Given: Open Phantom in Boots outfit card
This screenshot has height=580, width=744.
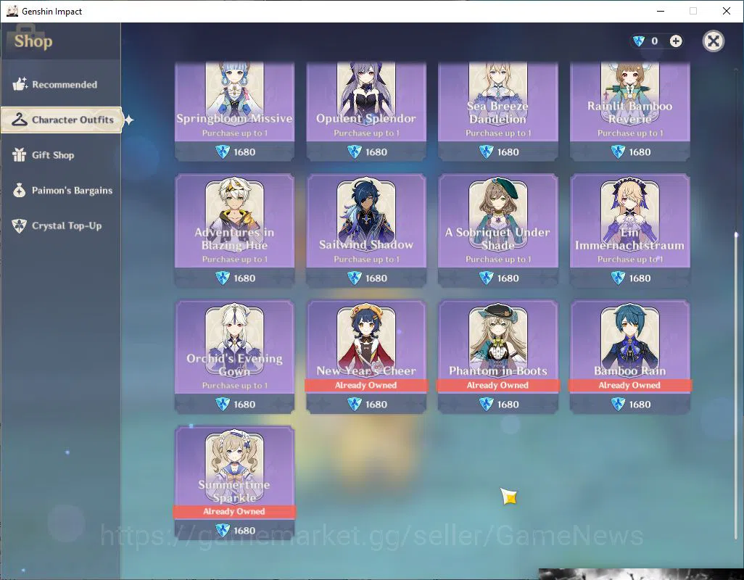Looking at the screenshot, I should point(497,357).
